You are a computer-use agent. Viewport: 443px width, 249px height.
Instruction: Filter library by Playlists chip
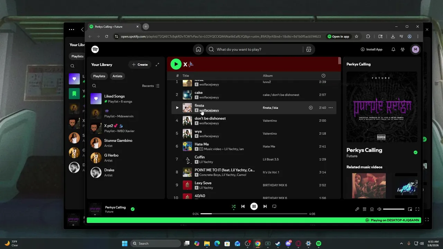pyautogui.click(x=99, y=76)
